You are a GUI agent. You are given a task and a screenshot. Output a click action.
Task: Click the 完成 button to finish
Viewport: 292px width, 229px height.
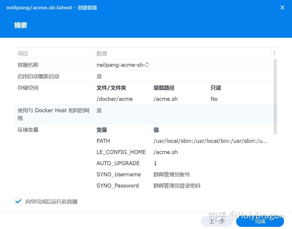pyautogui.click(x=259, y=221)
